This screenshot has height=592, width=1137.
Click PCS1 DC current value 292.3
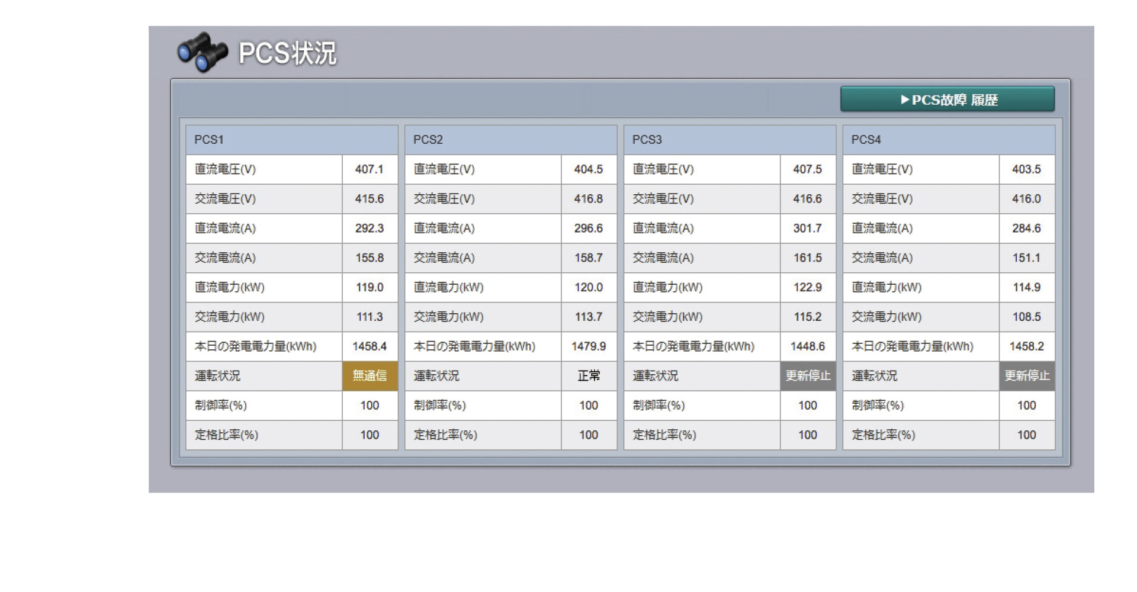370,229
